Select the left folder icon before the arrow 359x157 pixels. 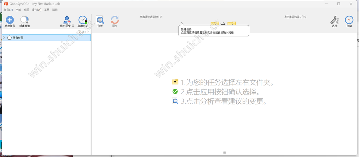[x=215, y=24]
